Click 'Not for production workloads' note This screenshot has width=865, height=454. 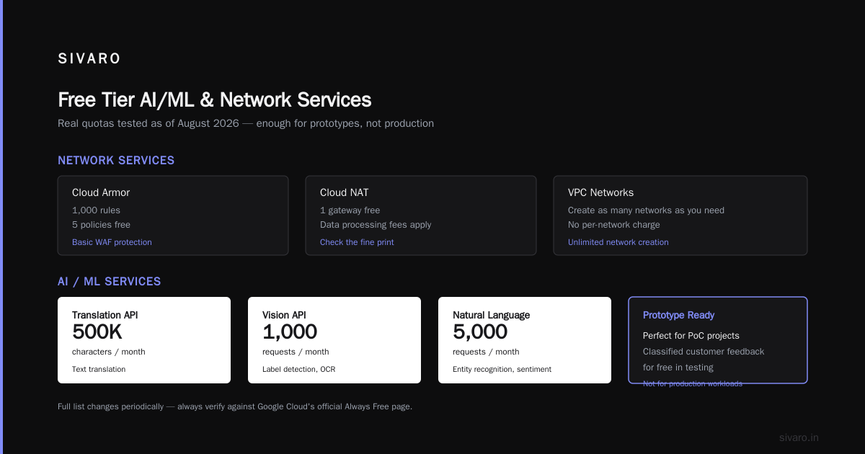point(693,383)
